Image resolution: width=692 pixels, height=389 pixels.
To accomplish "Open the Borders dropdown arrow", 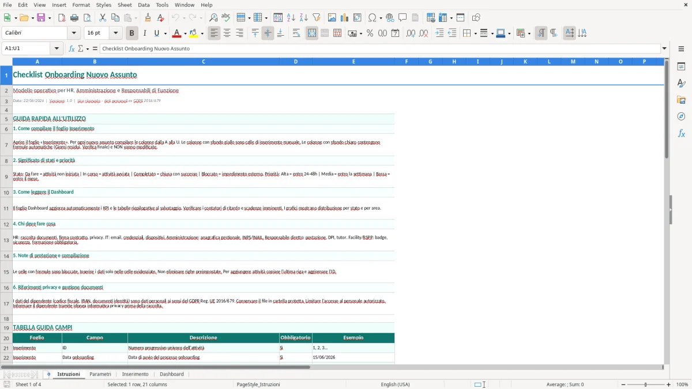I will pos(475,33).
